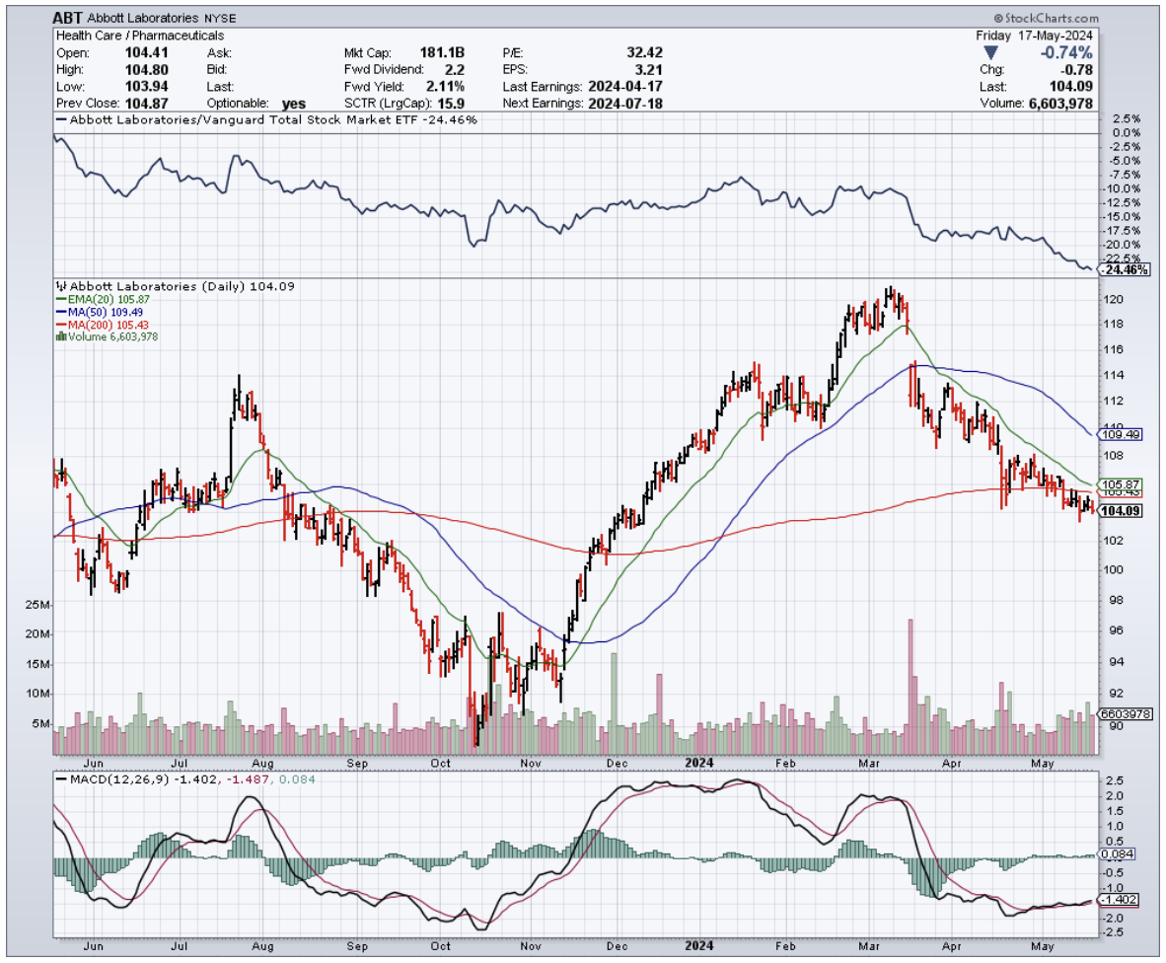
Task: Click the StockCharts.com copyright watermark
Action: [1046, 18]
